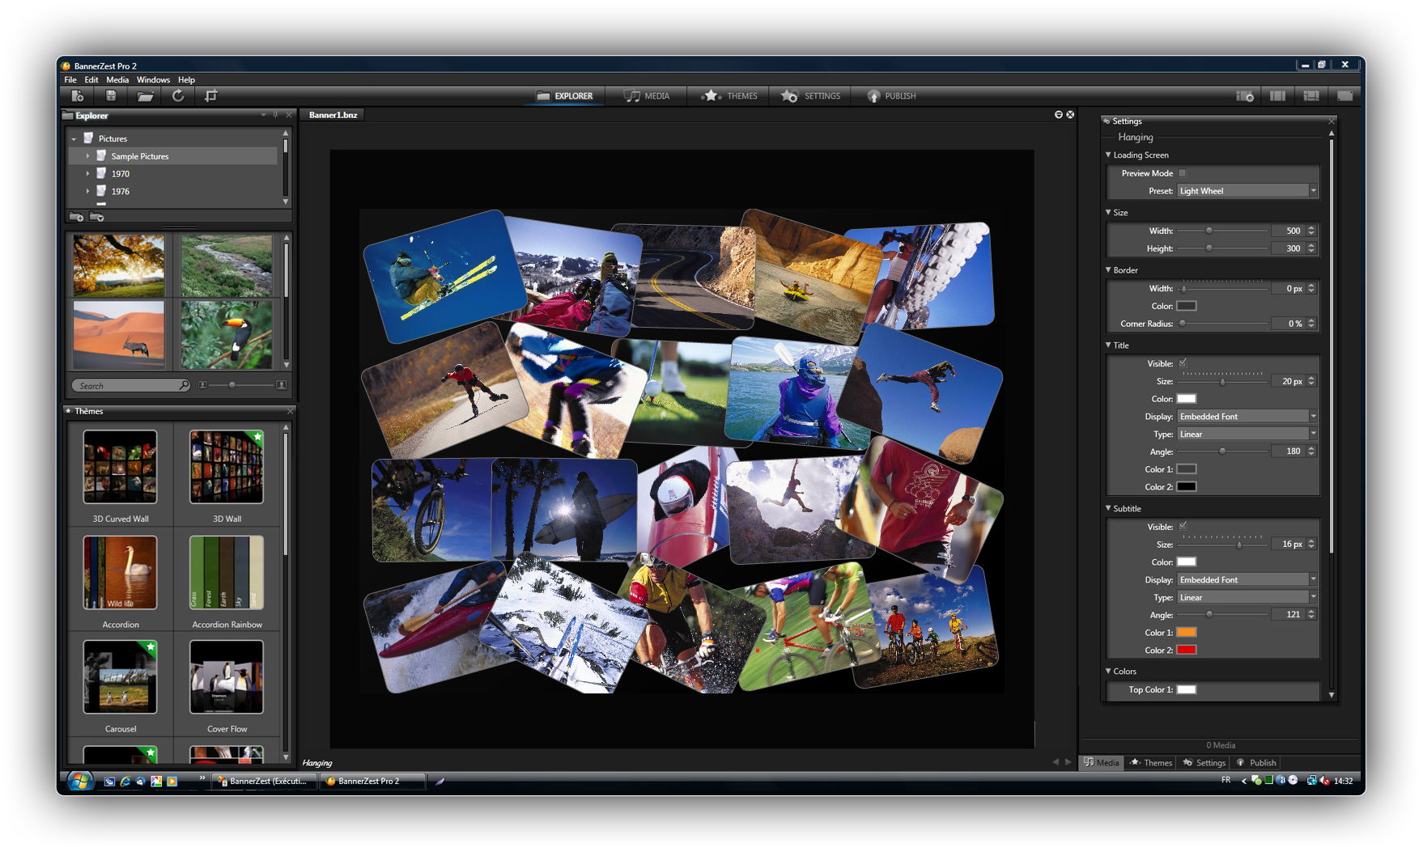Click the Open folder toolbar icon

(x=145, y=96)
